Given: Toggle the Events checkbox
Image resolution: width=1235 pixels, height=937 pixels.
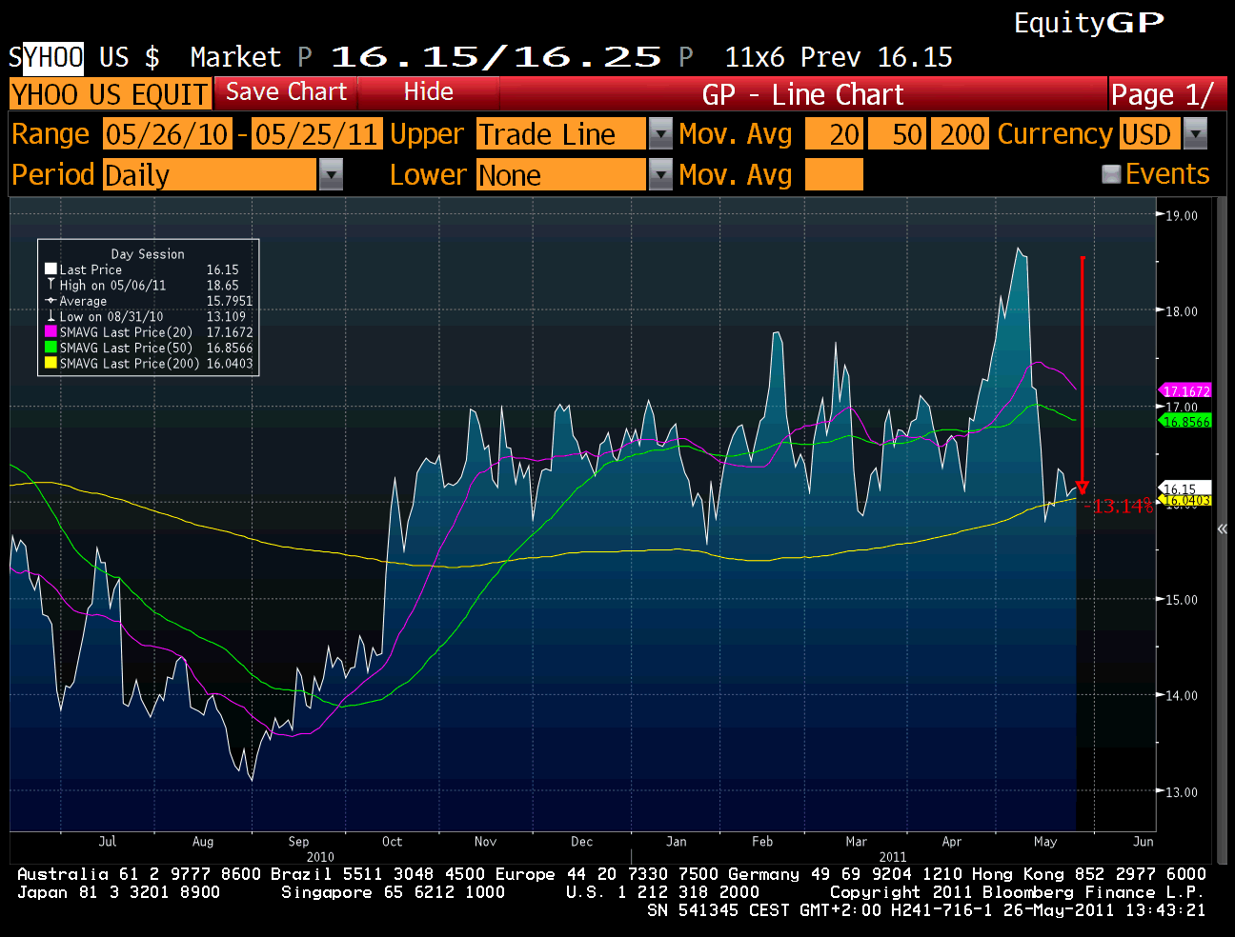Looking at the screenshot, I should pyautogui.click(x=1110, y=174).
